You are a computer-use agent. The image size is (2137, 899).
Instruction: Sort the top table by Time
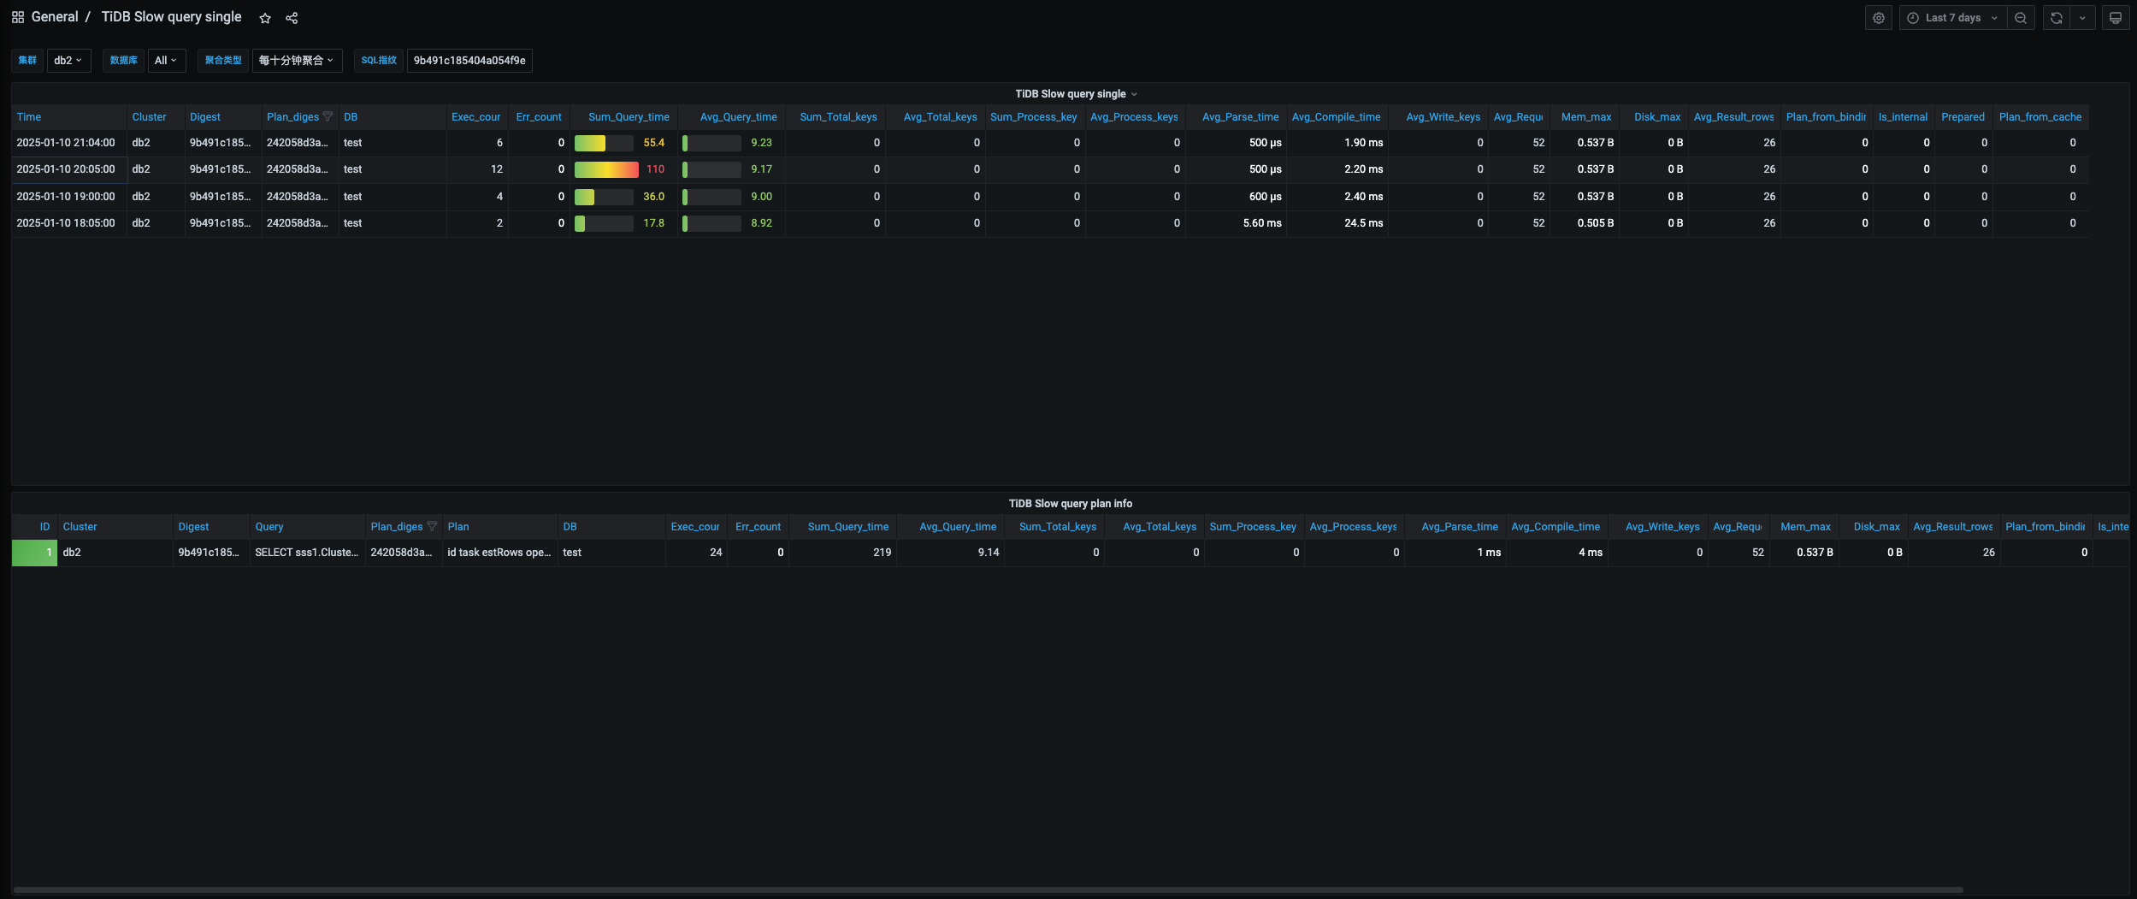29,117
